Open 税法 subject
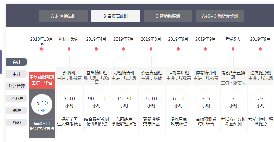Viewport: 274px width, 142px height. 17,110
